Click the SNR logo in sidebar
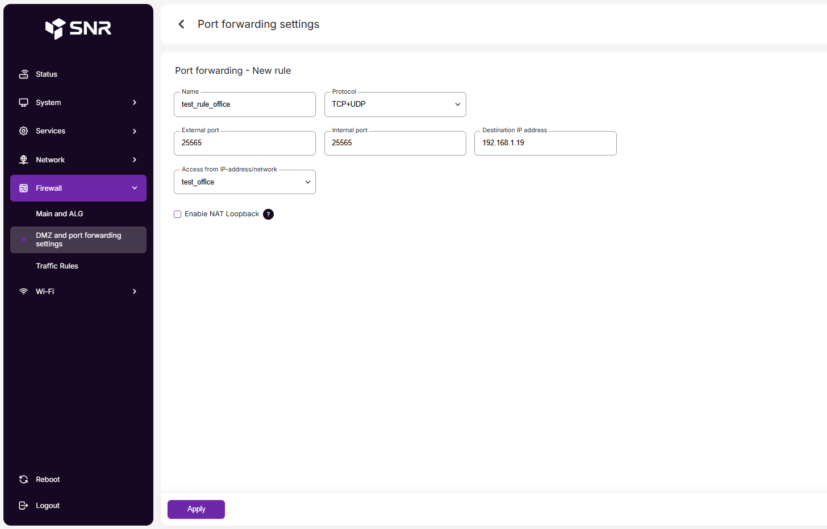This screenshot has width=827, height=529. tap(78, 28)
